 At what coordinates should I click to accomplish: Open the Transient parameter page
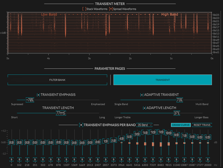[x=163, y=80]
